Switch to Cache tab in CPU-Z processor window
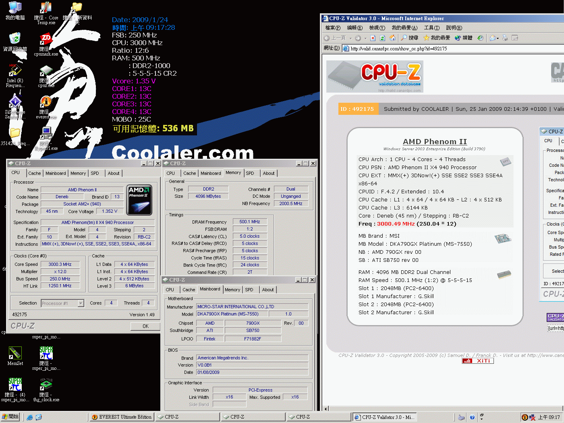The height and width of the screenshot is (423, 564). tap(35, 173)
